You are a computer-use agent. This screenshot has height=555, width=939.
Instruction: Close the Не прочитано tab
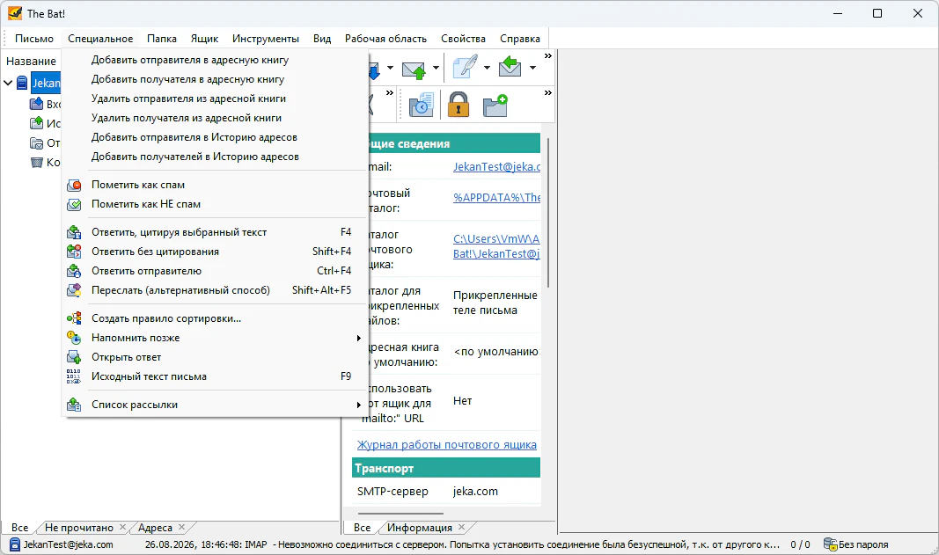[122, 527]
